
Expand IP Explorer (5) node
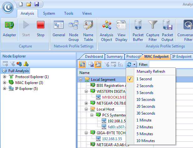click(4, 89)
